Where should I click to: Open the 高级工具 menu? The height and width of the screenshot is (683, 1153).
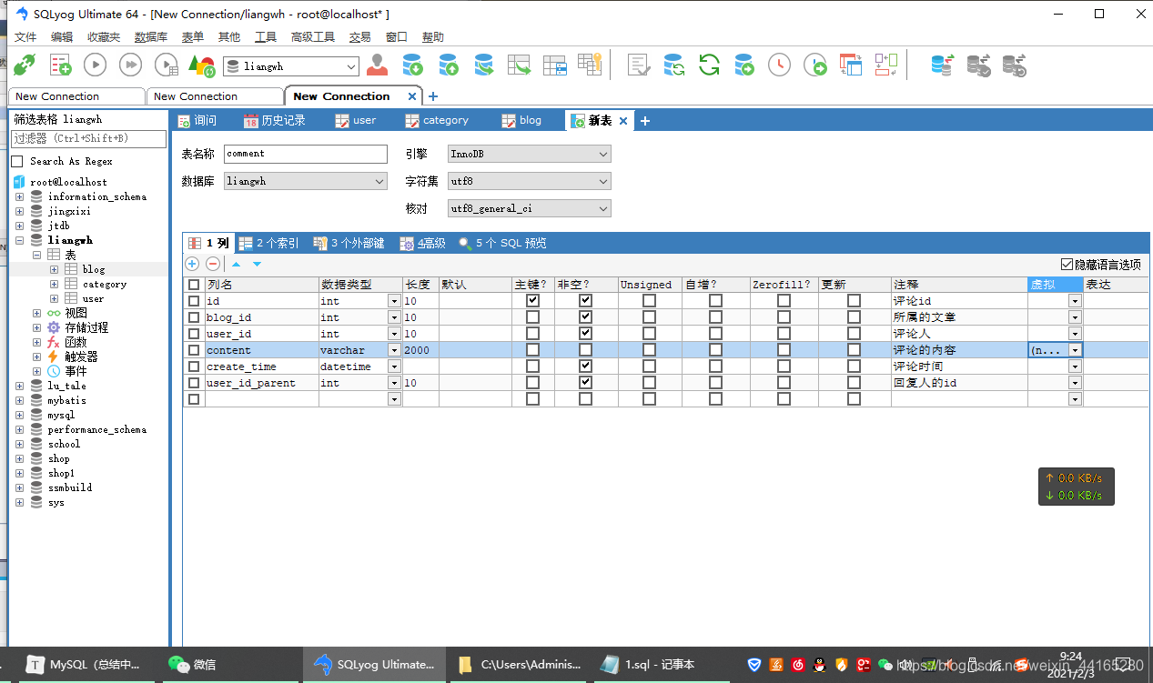pyautogui.click(x=313, y=37)
